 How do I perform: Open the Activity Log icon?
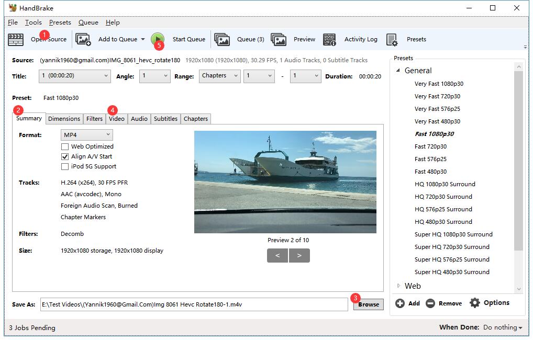[x=329, y=39]
